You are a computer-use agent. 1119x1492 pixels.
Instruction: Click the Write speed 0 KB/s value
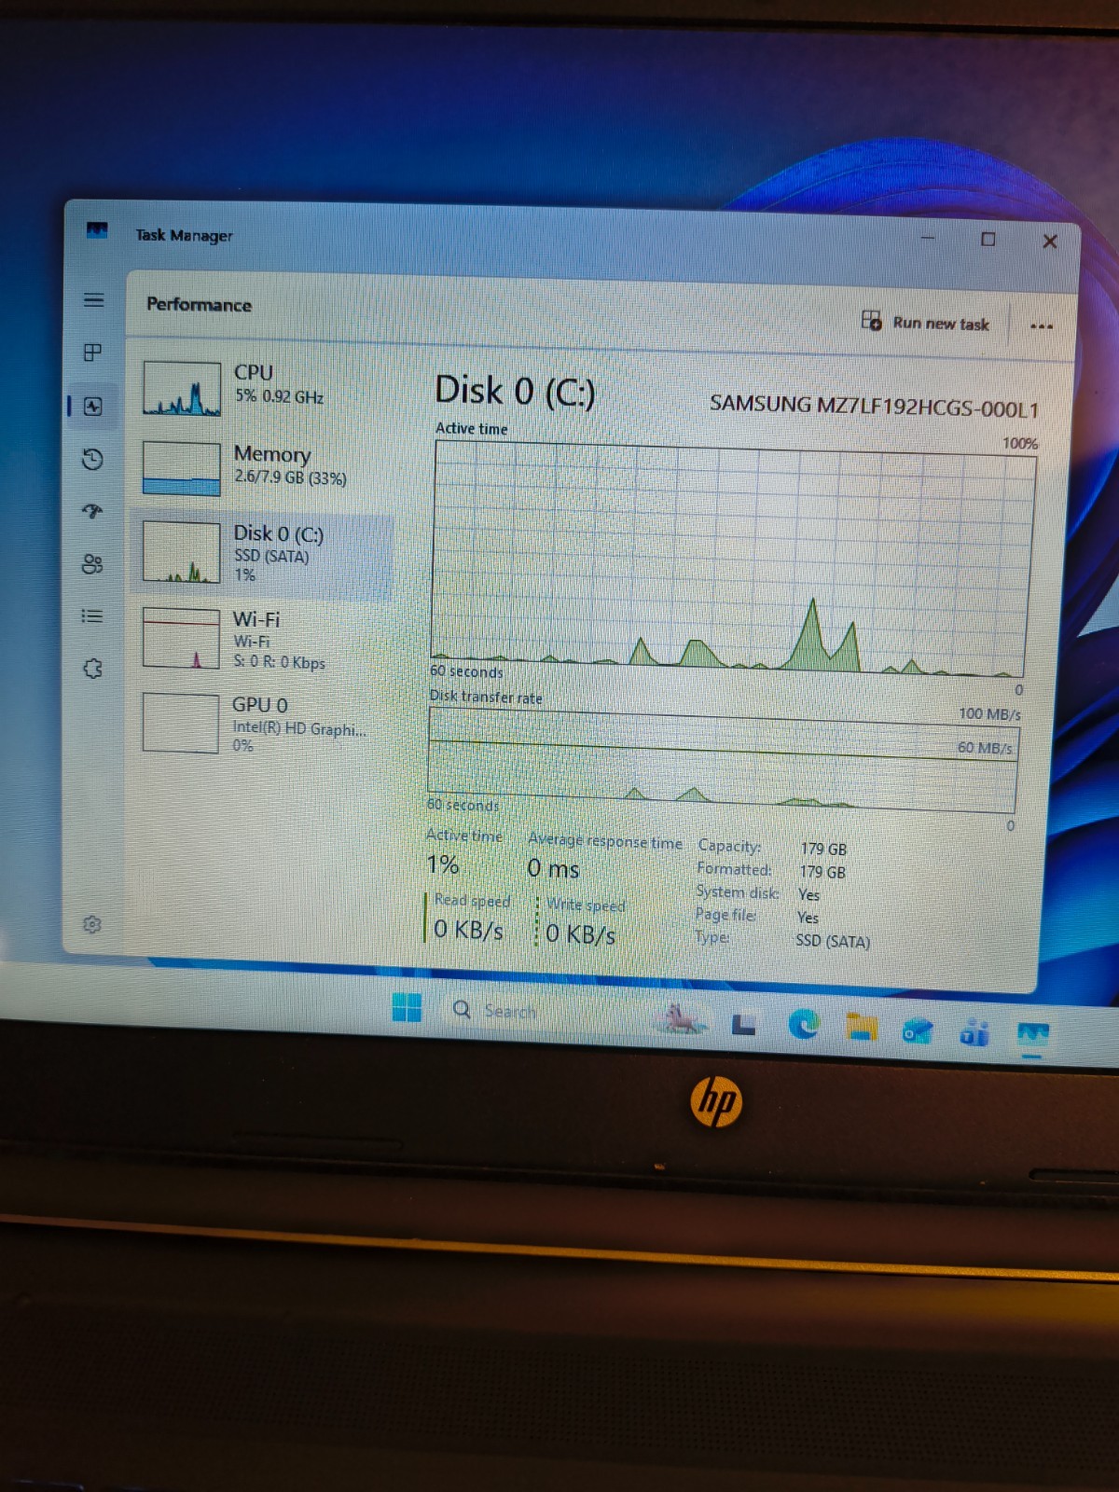[580, 934]
